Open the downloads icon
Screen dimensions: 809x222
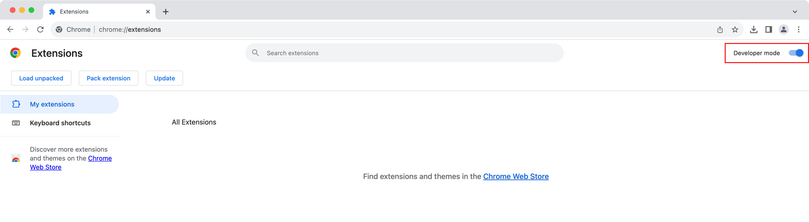[754, 30]
